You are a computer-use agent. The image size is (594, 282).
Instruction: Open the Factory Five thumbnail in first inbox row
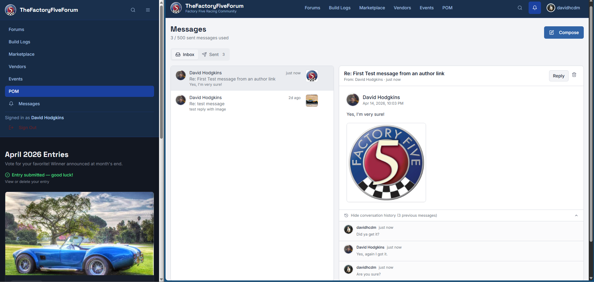(x=312, y=76)
